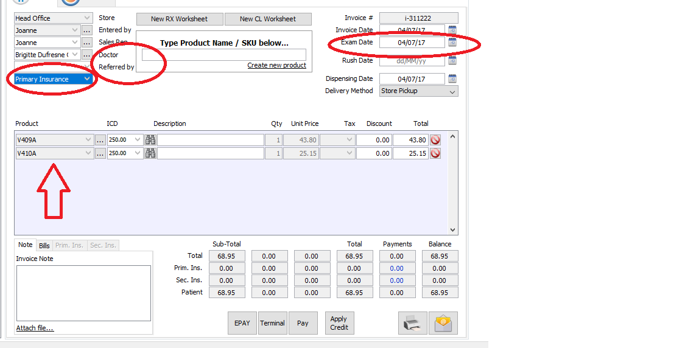This screenshot has height=348, width=685.
Task: Open ICD dropdown for V409A row
Action: pos(137,140)
